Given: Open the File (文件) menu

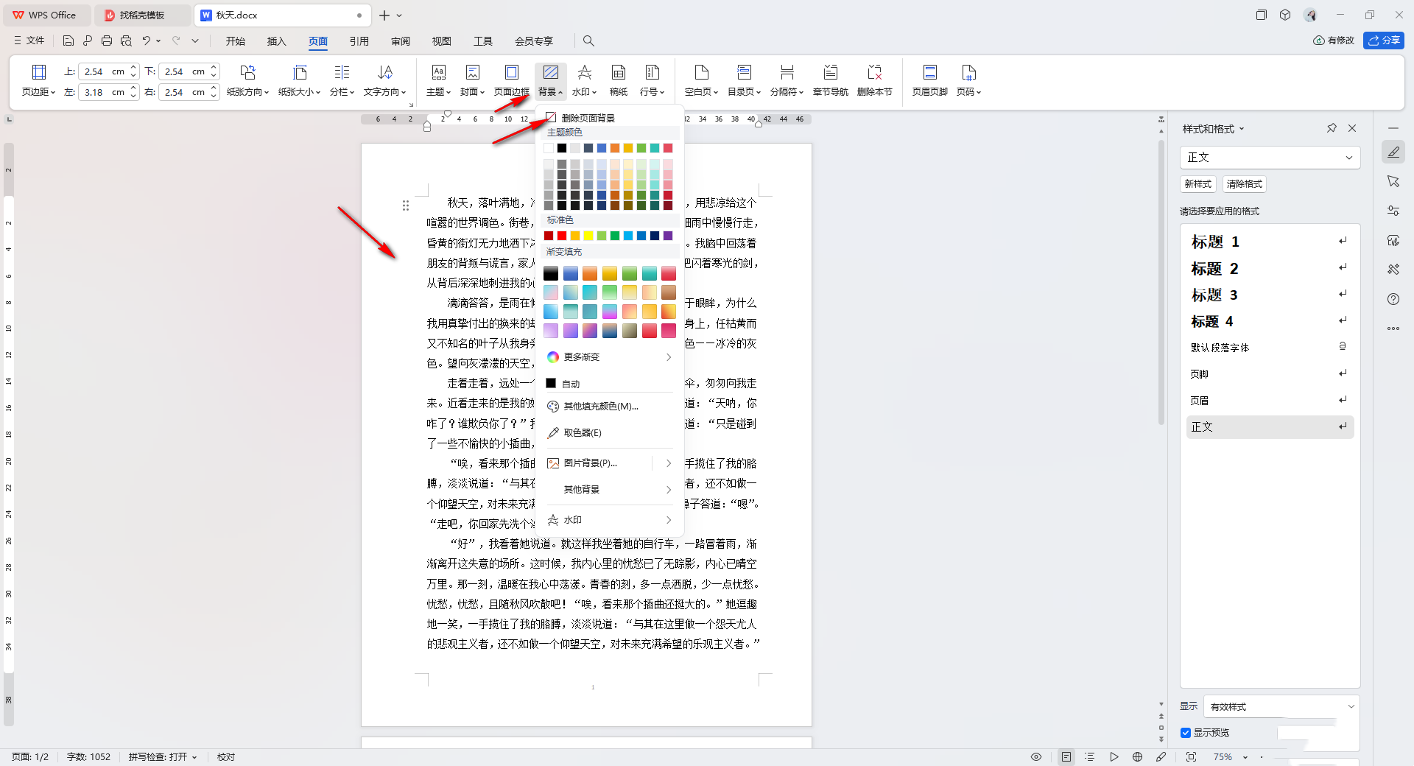Looking at the screenshot, I should point(29,41).
